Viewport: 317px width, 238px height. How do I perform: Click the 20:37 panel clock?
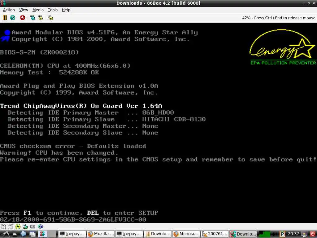(293, 234)
